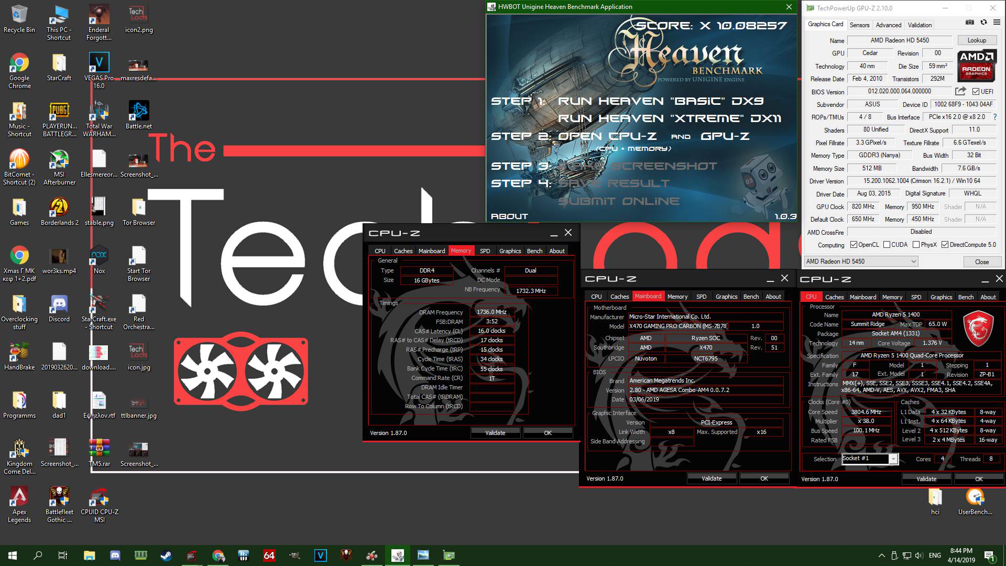The height and width of the screenshot is (566, 1006).
Task: Select the Apex Legends desktop icon
Action: (19, 505)
